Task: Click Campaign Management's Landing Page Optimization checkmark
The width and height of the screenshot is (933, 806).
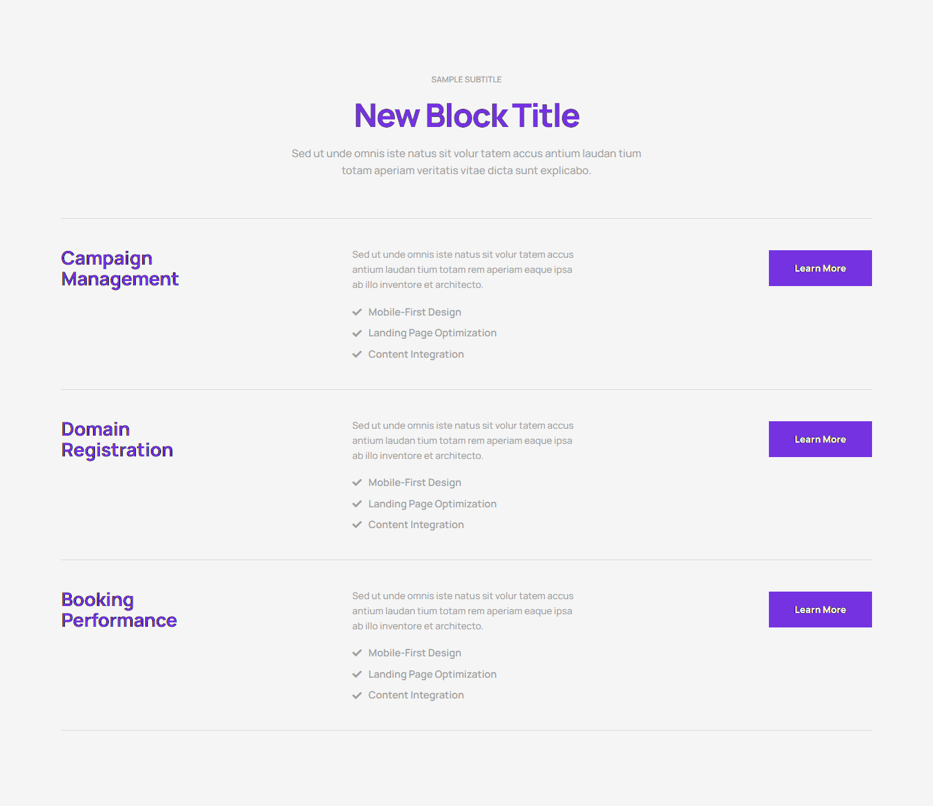Action: coord(357,333)
